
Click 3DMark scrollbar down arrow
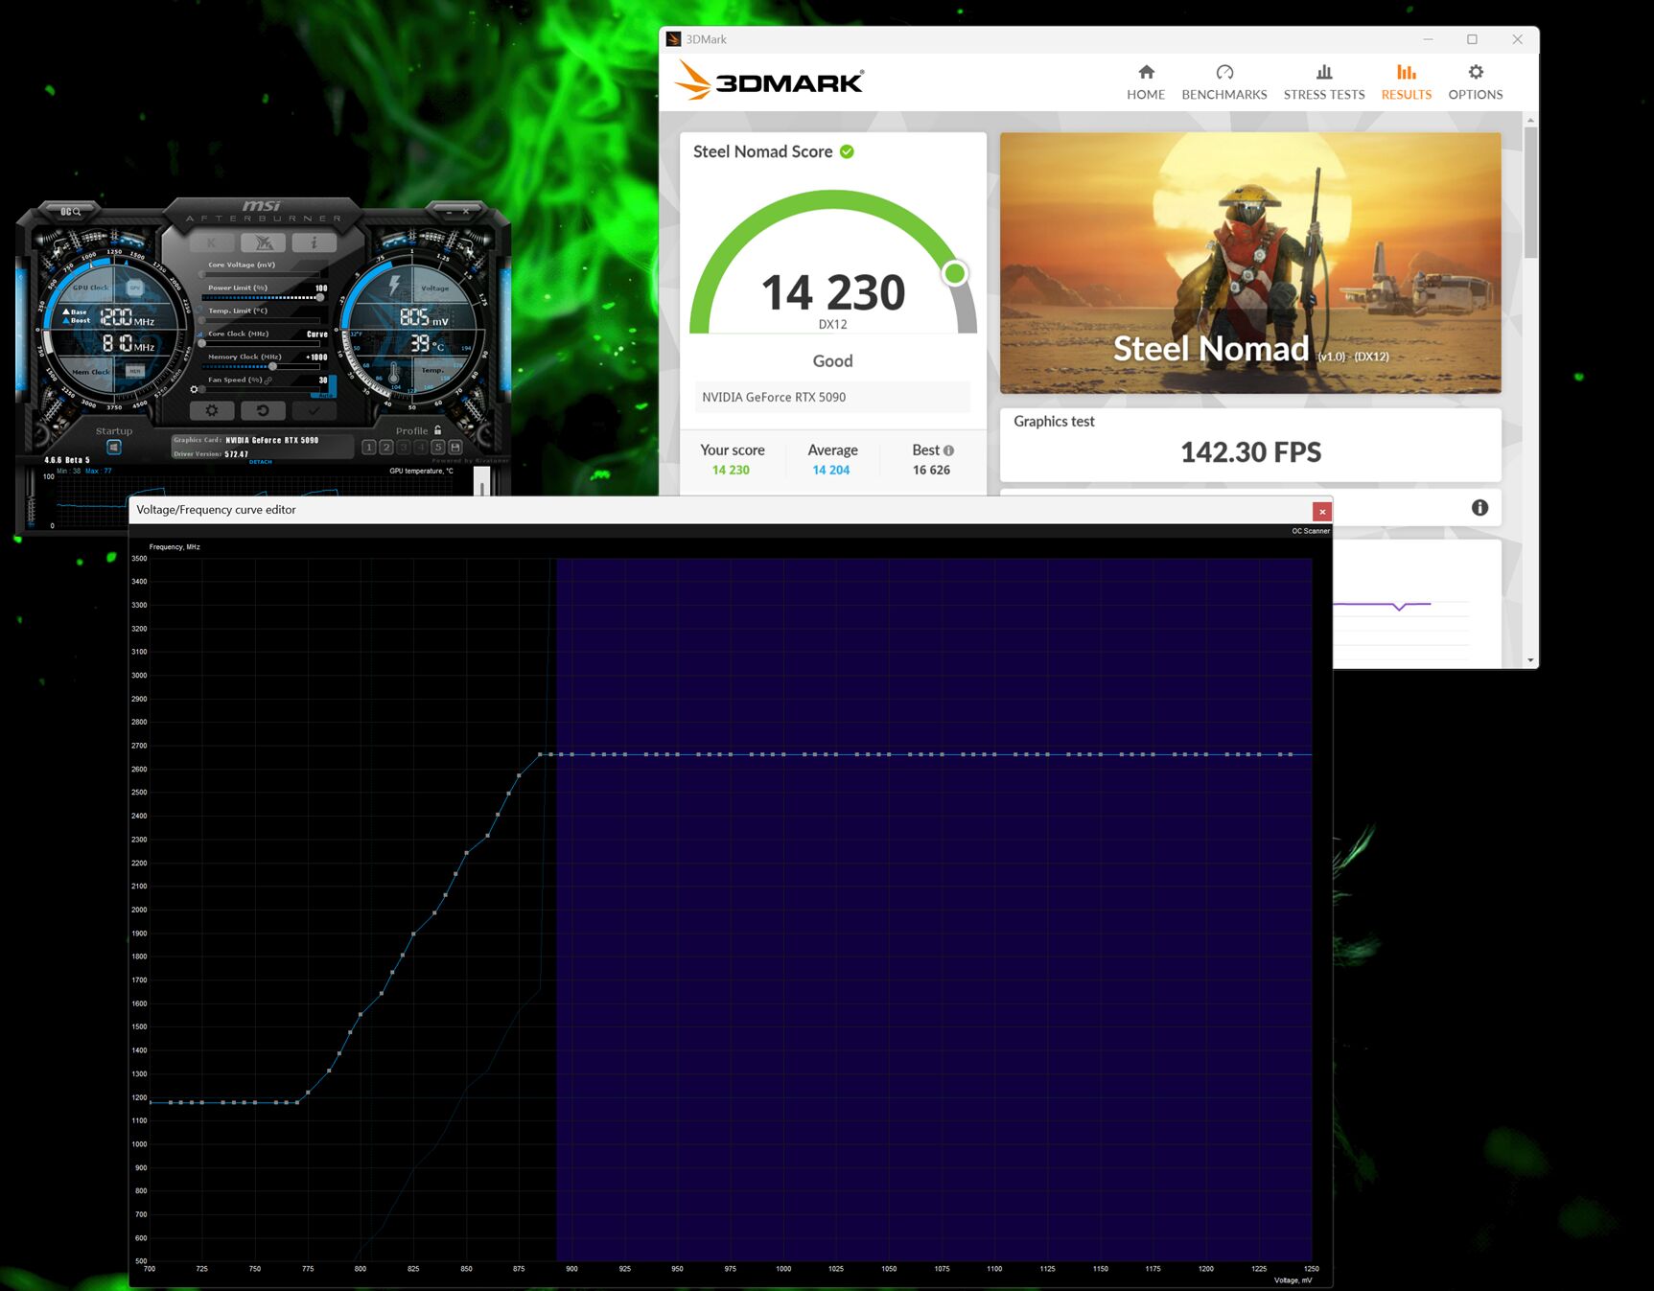1530,660
